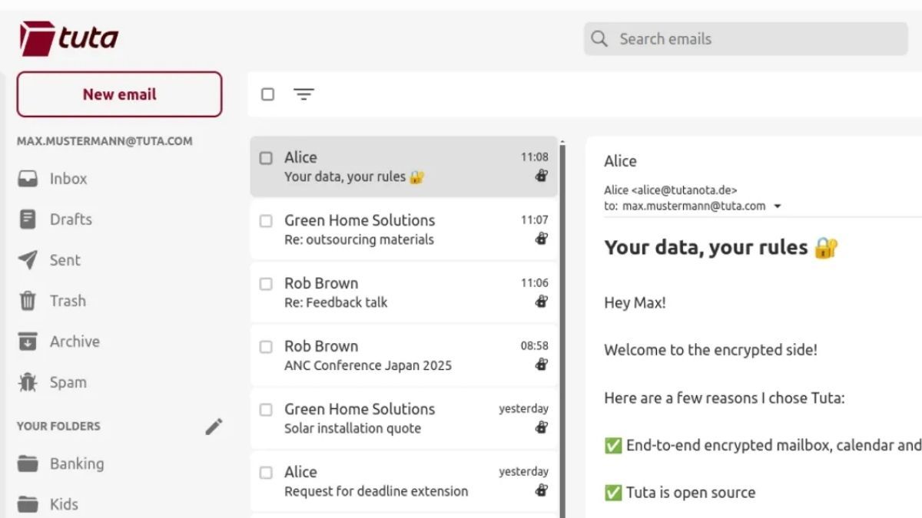Click encryption lock icon on ANC Conference email
Image resolution: width=922 pixels, height=518 pixels.
point(542,365)
